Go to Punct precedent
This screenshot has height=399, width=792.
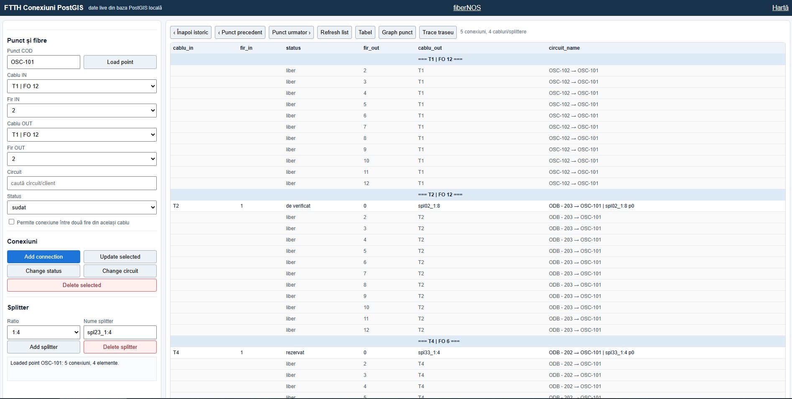coord(240,32)
